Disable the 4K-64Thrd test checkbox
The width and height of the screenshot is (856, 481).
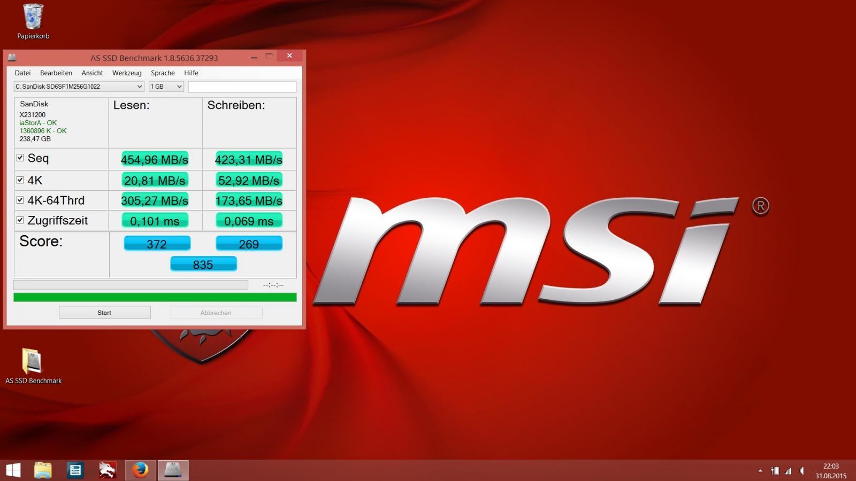pos(20,200)
